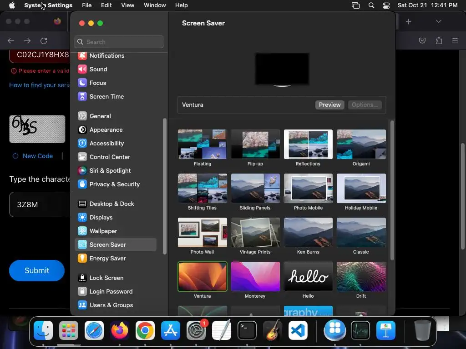
Task: Click the Submit button in Firefox
Action: pyautogui.click(x=36, y=270)
